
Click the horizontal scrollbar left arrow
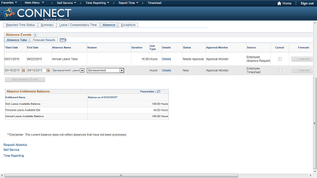click(x=2, y=176)
